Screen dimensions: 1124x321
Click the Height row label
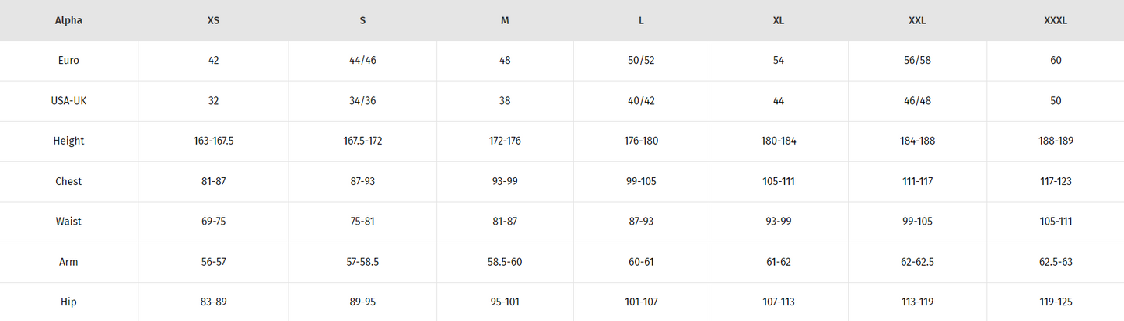point(68,141)
